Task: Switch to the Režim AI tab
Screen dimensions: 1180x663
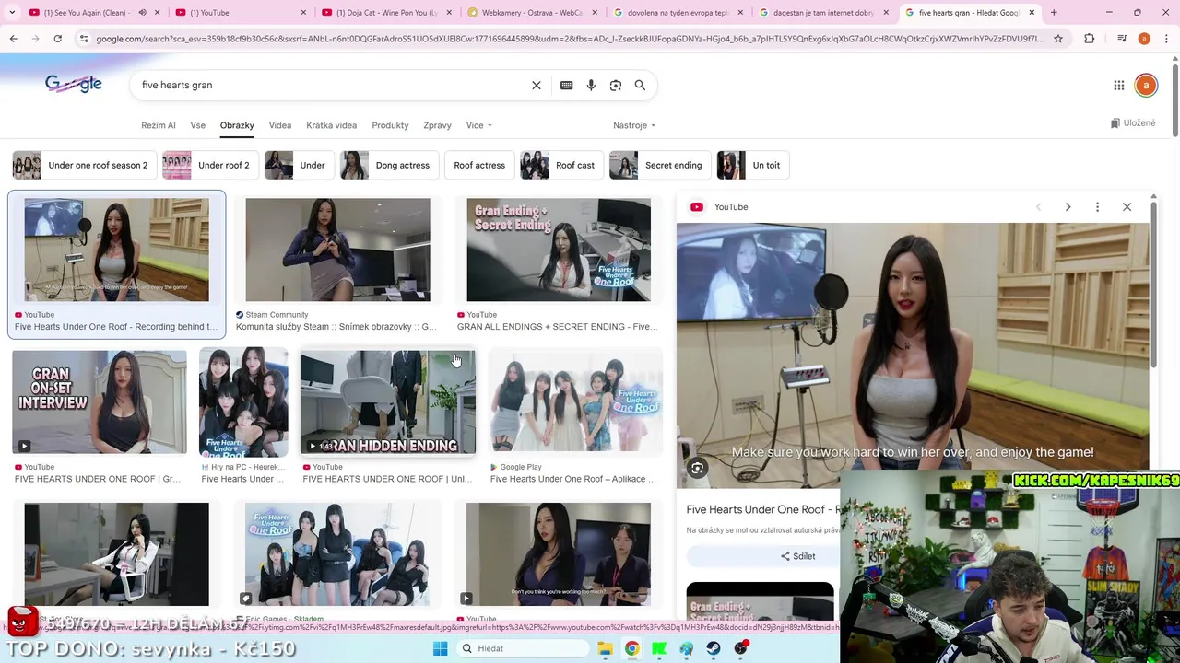Action: 159,125
